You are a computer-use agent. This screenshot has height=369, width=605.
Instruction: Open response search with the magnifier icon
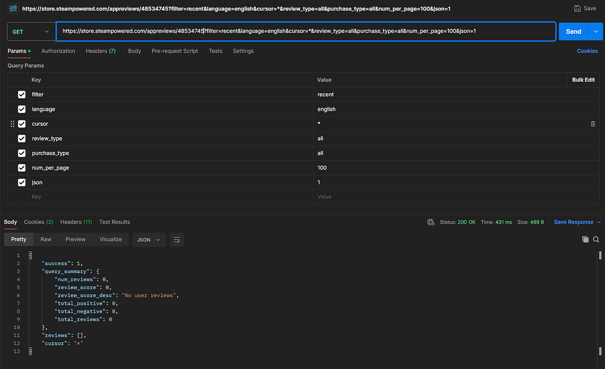pyautogui.click(x=596, y=239)
